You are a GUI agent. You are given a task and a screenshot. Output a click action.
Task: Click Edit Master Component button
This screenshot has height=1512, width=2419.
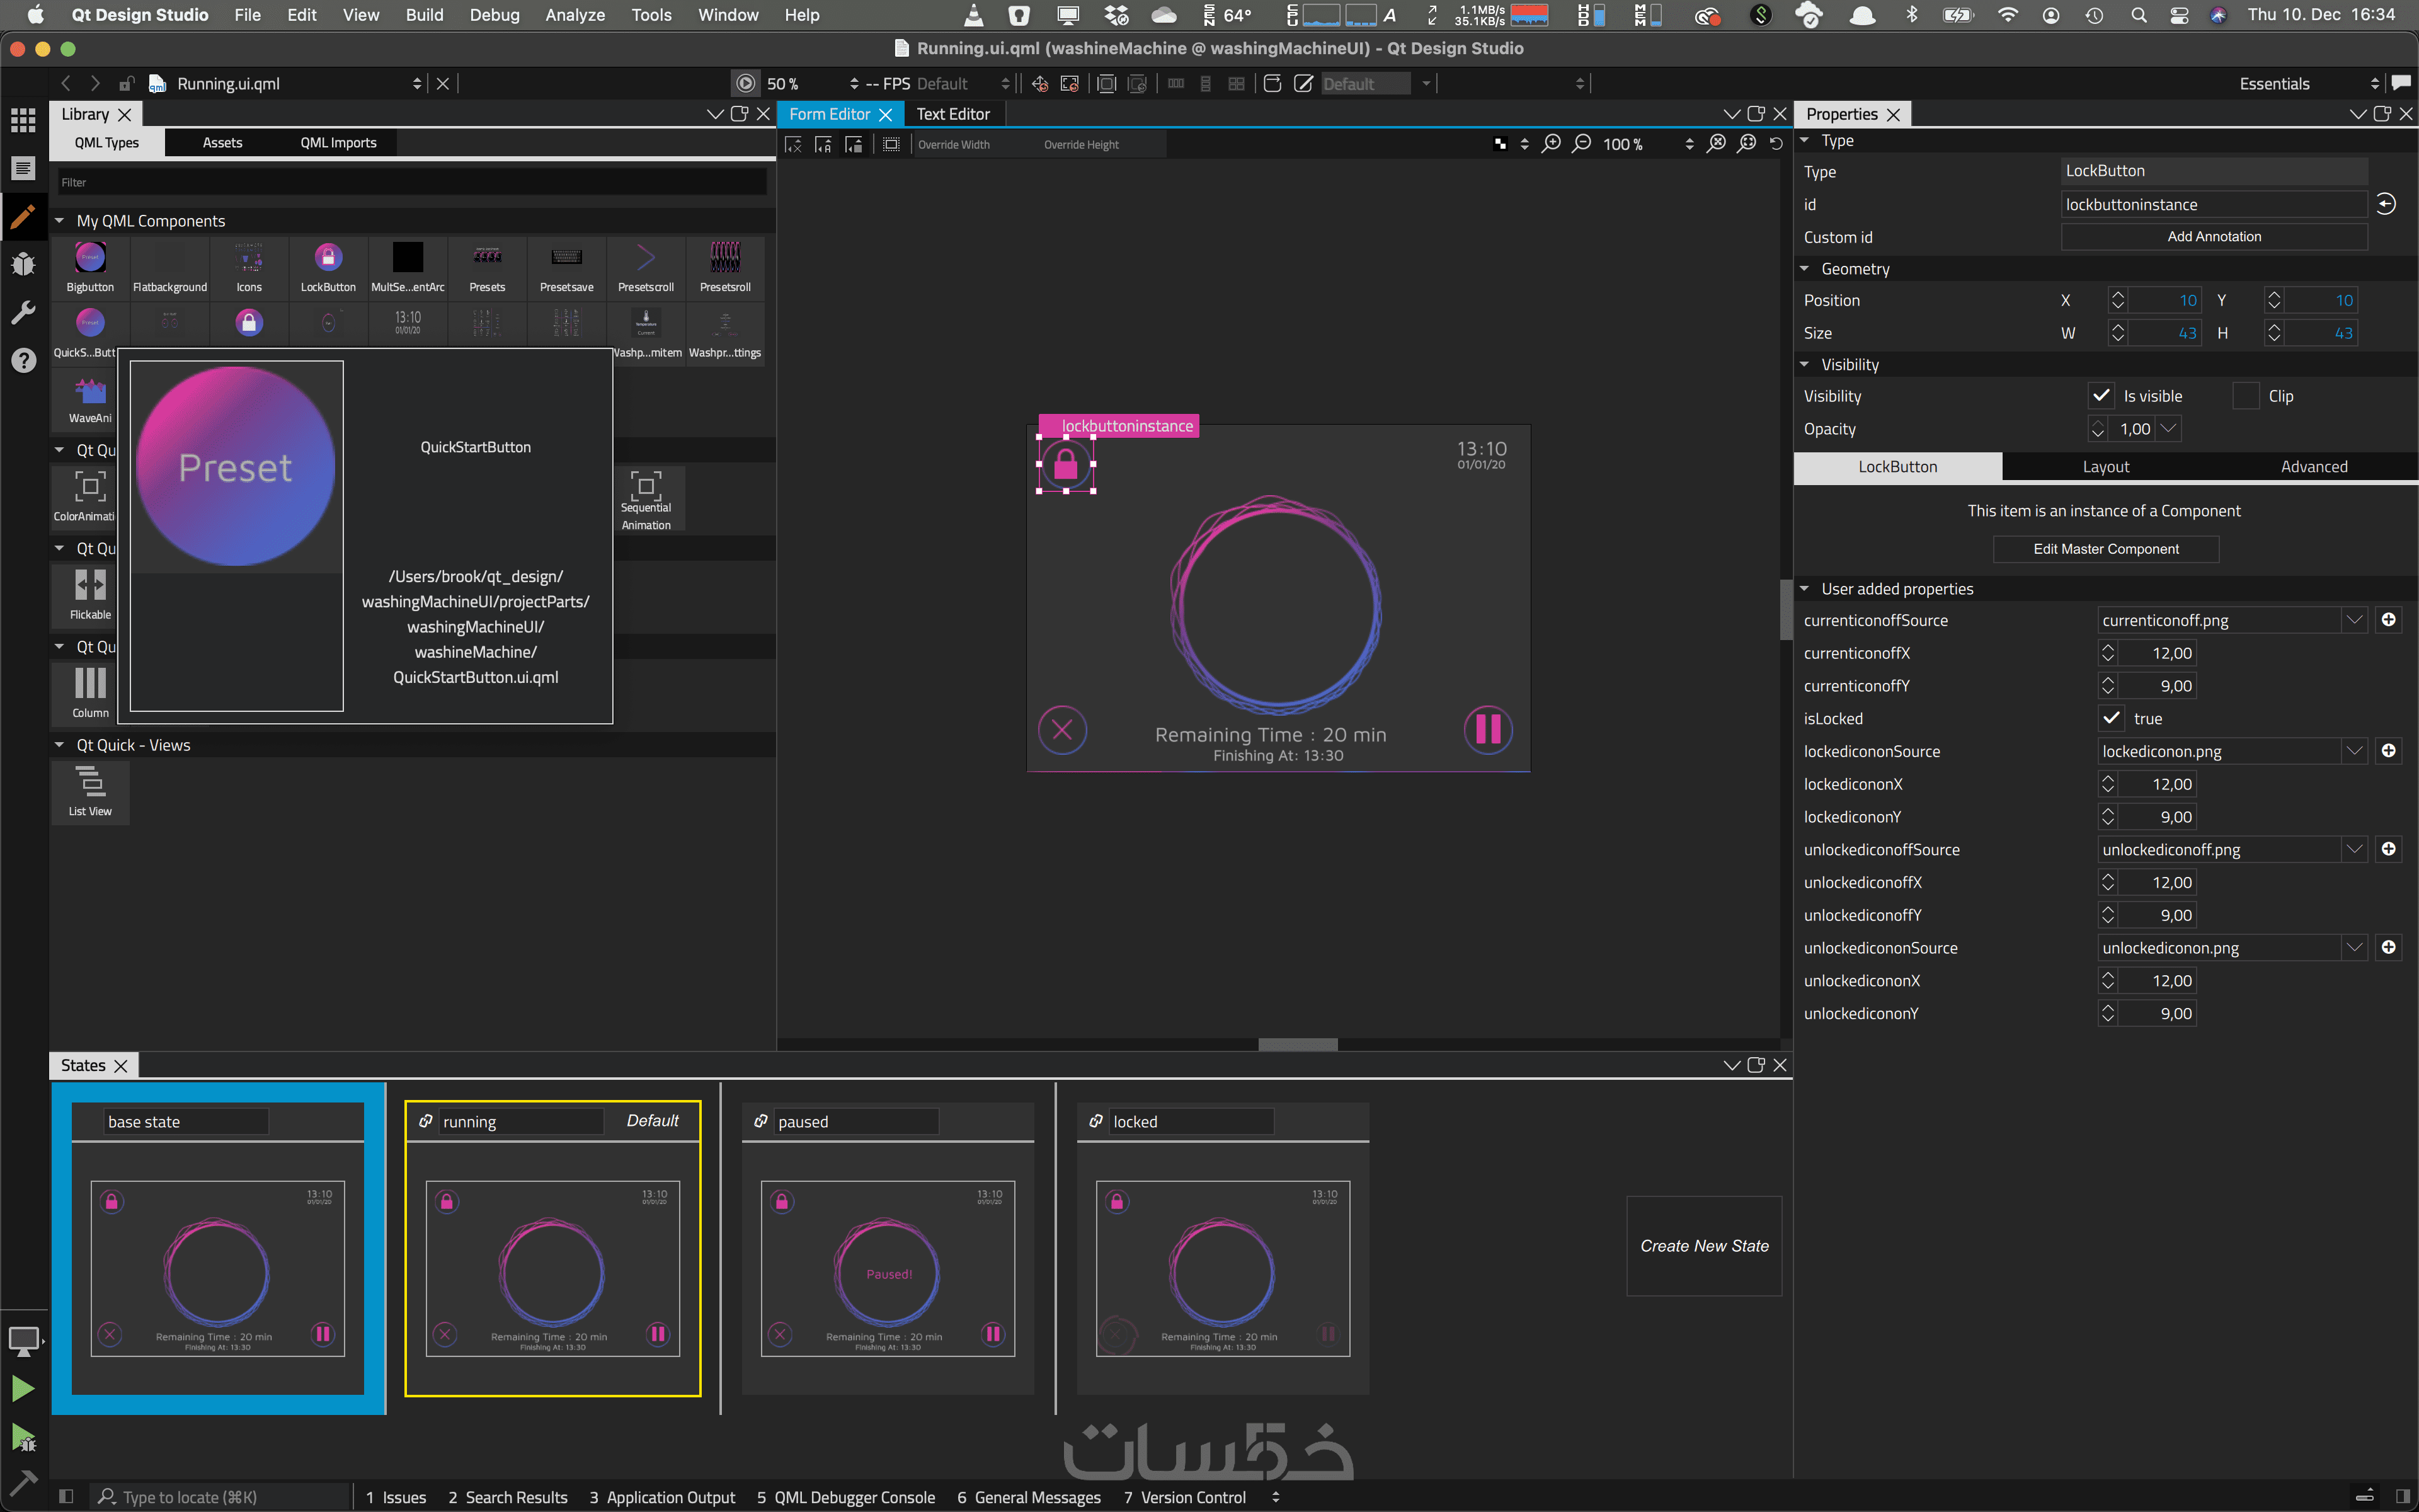pos(2105,549)
